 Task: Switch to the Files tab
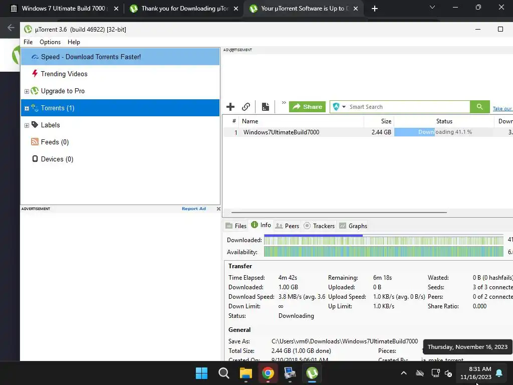(236, 226)
